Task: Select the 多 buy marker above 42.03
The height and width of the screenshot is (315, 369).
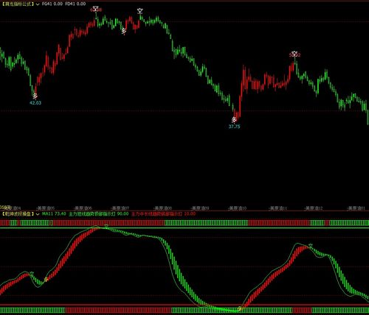Action: 35,96
